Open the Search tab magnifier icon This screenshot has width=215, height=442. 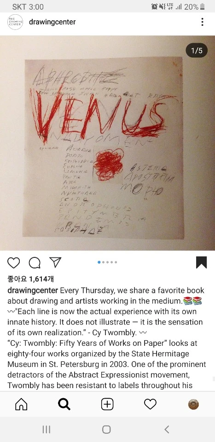tap(64, 405)
